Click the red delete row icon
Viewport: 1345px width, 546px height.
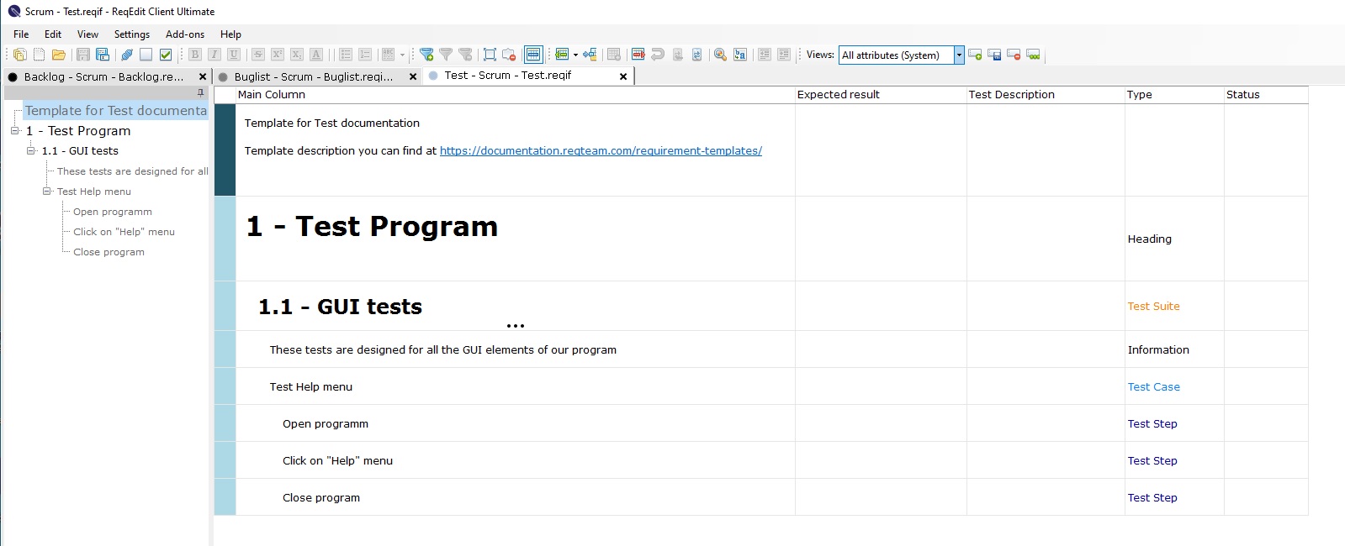click(638, 55)
